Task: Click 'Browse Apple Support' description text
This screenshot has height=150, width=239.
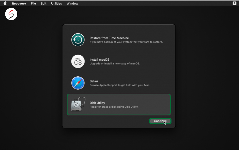Action: click(x=120, y=85)
